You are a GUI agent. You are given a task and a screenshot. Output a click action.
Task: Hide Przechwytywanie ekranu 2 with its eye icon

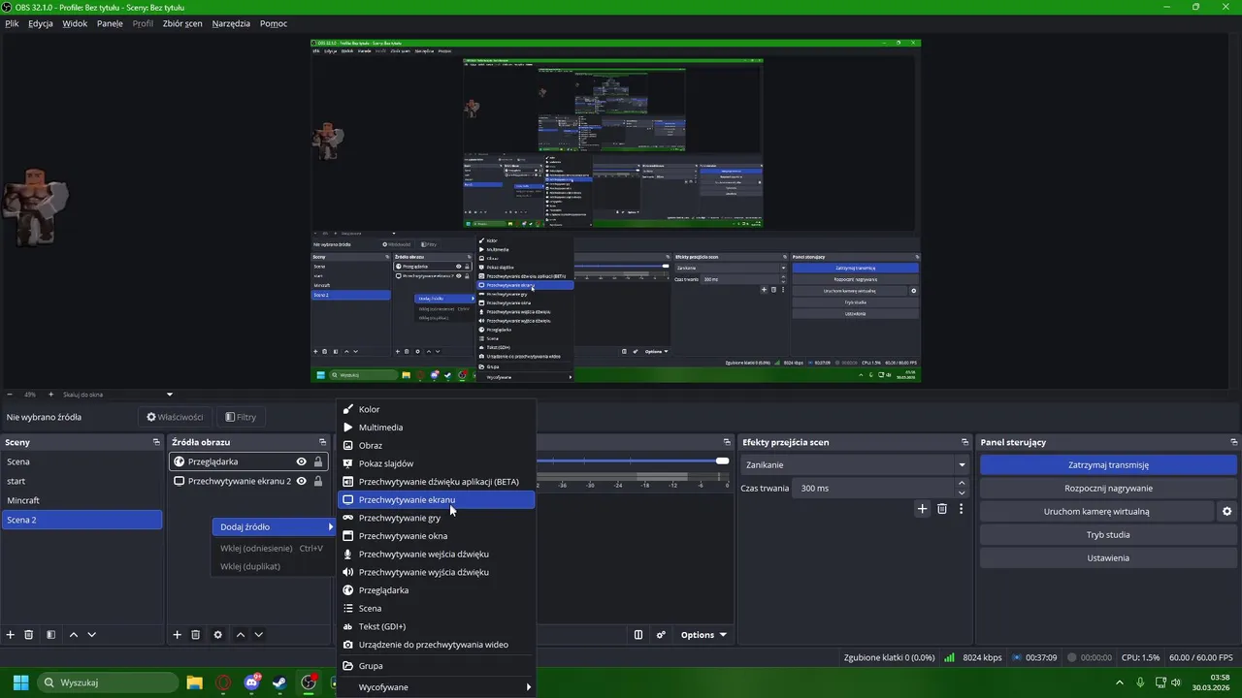pyautogui.click(x=302, y=481)
